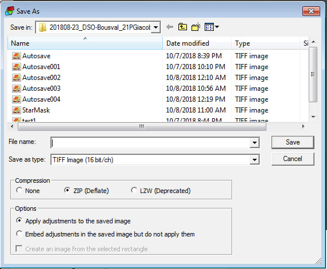Sort by Name column header

coord(85,43)
